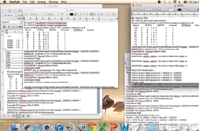Image resolution: width=202 pixels, height=131 pixels.
Task: Click Word's Save disk icon
Action: coord(20,11)
